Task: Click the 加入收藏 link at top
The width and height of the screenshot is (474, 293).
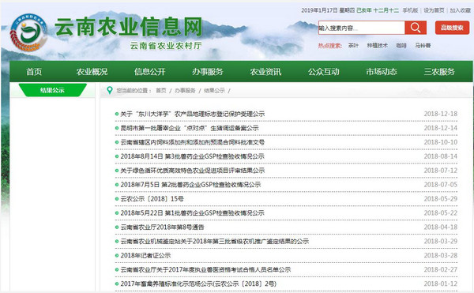Action: coord(460,10)
